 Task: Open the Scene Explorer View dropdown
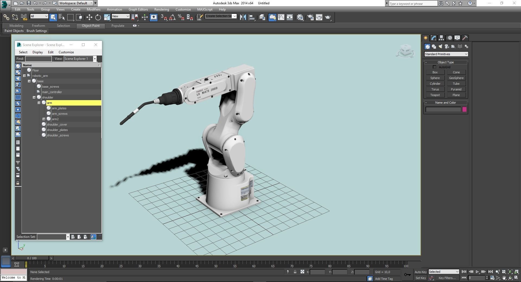point(95,59)
